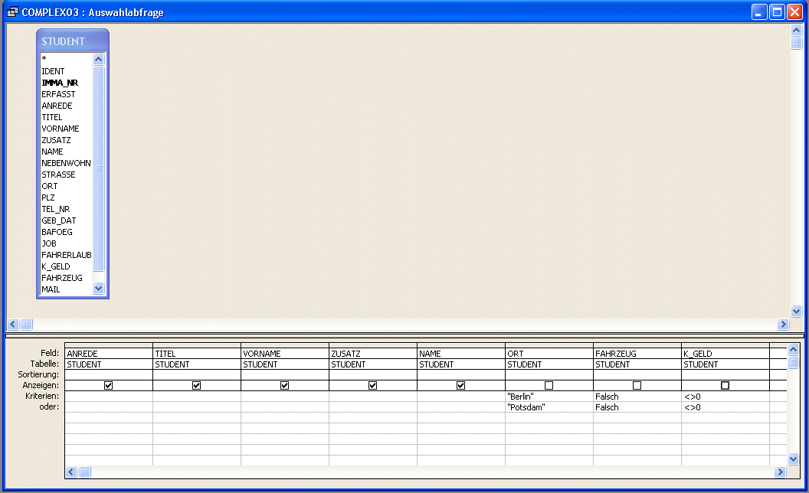
Task: Click the "Berlin" criteria cell
Action: click(x=549, y=396)
